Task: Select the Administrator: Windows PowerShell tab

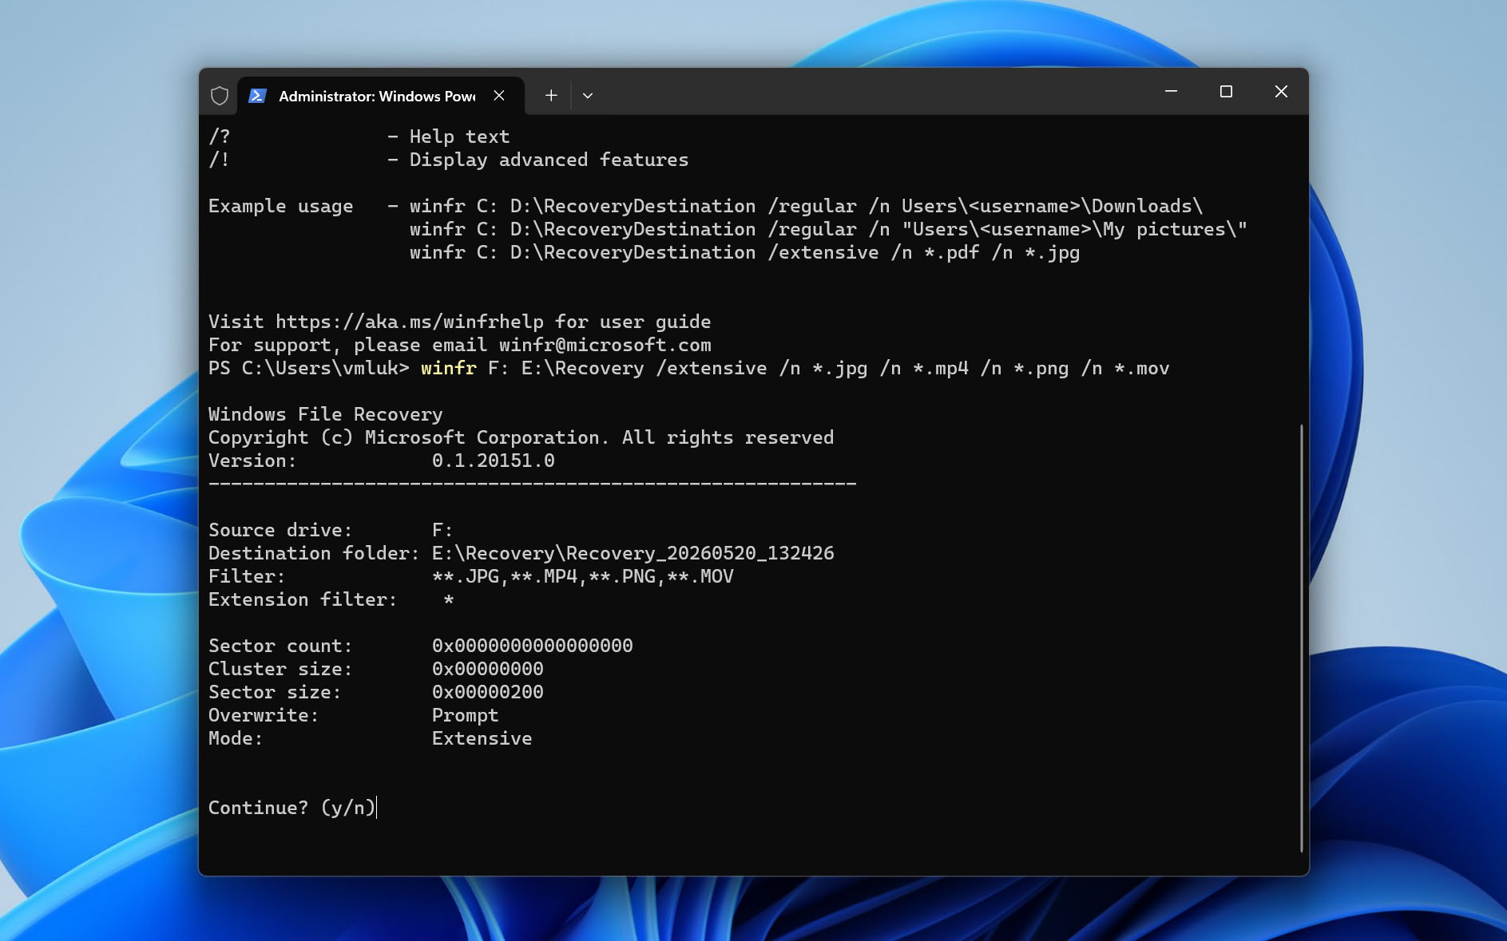Action: click(x=381, y=96)
